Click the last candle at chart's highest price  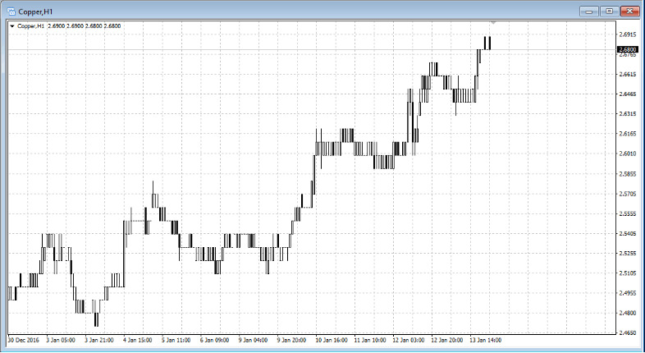(488, 43)
